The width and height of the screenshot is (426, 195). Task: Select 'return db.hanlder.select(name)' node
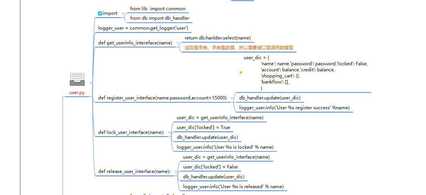(x=218, y=38)
